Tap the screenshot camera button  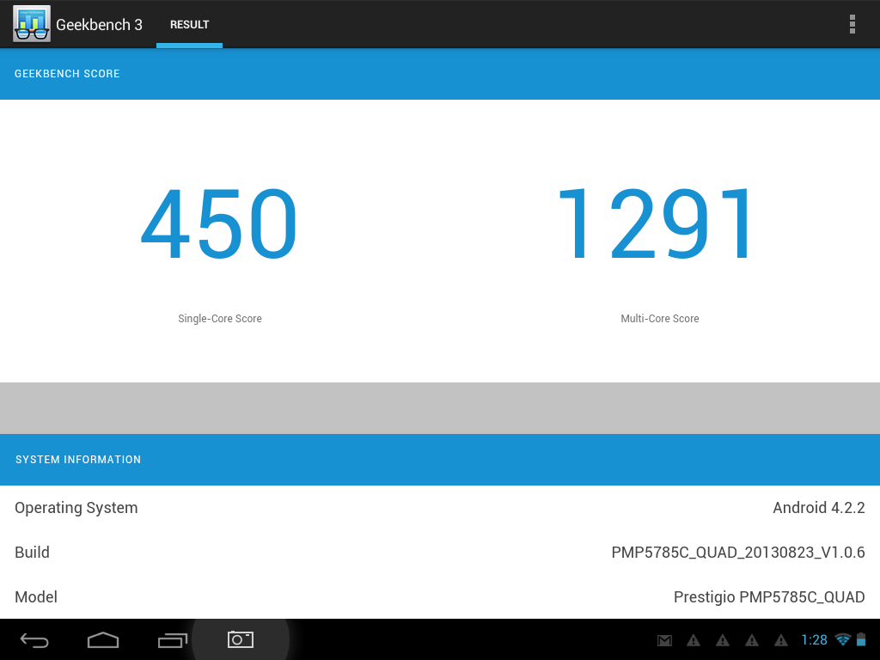tap(241, 639)
